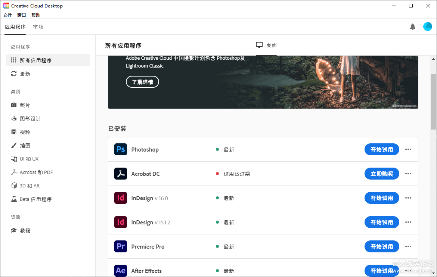This screenshot has height=277, width=437.
Task: Click the Photoshop name text
Action: click(145, 150)
